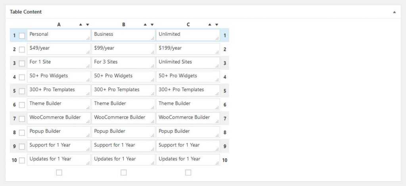Screen dimensions: 406x186
Task: Click resize grip on the $199/year cell
Action: [x=217, y=52]
